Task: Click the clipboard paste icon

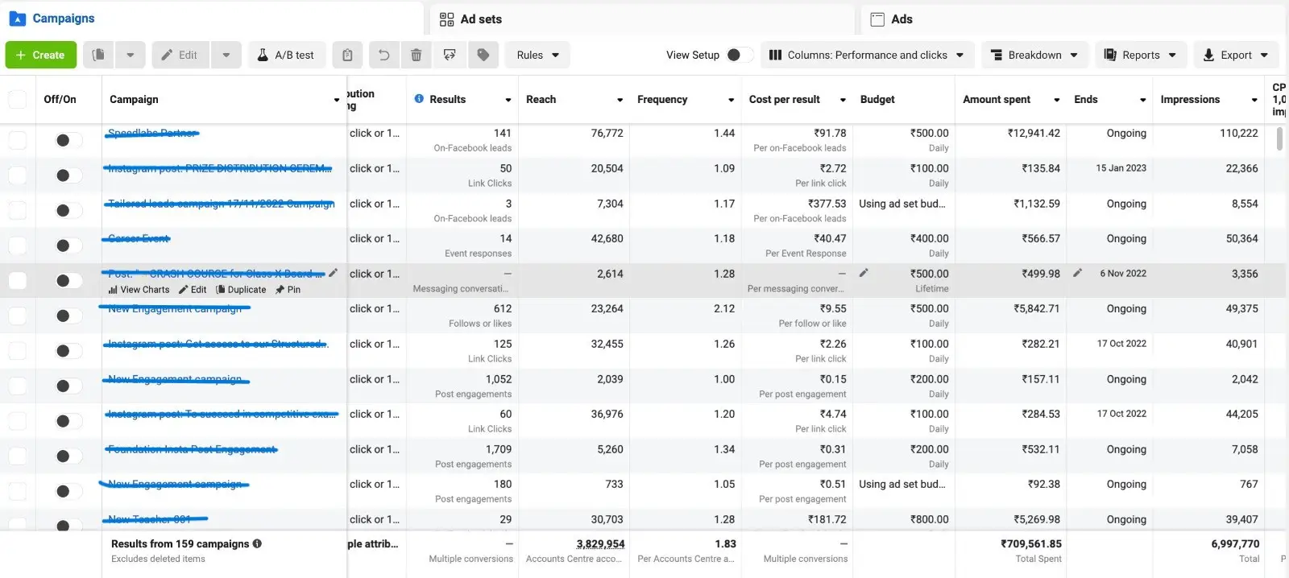Action: coord(347,55)
